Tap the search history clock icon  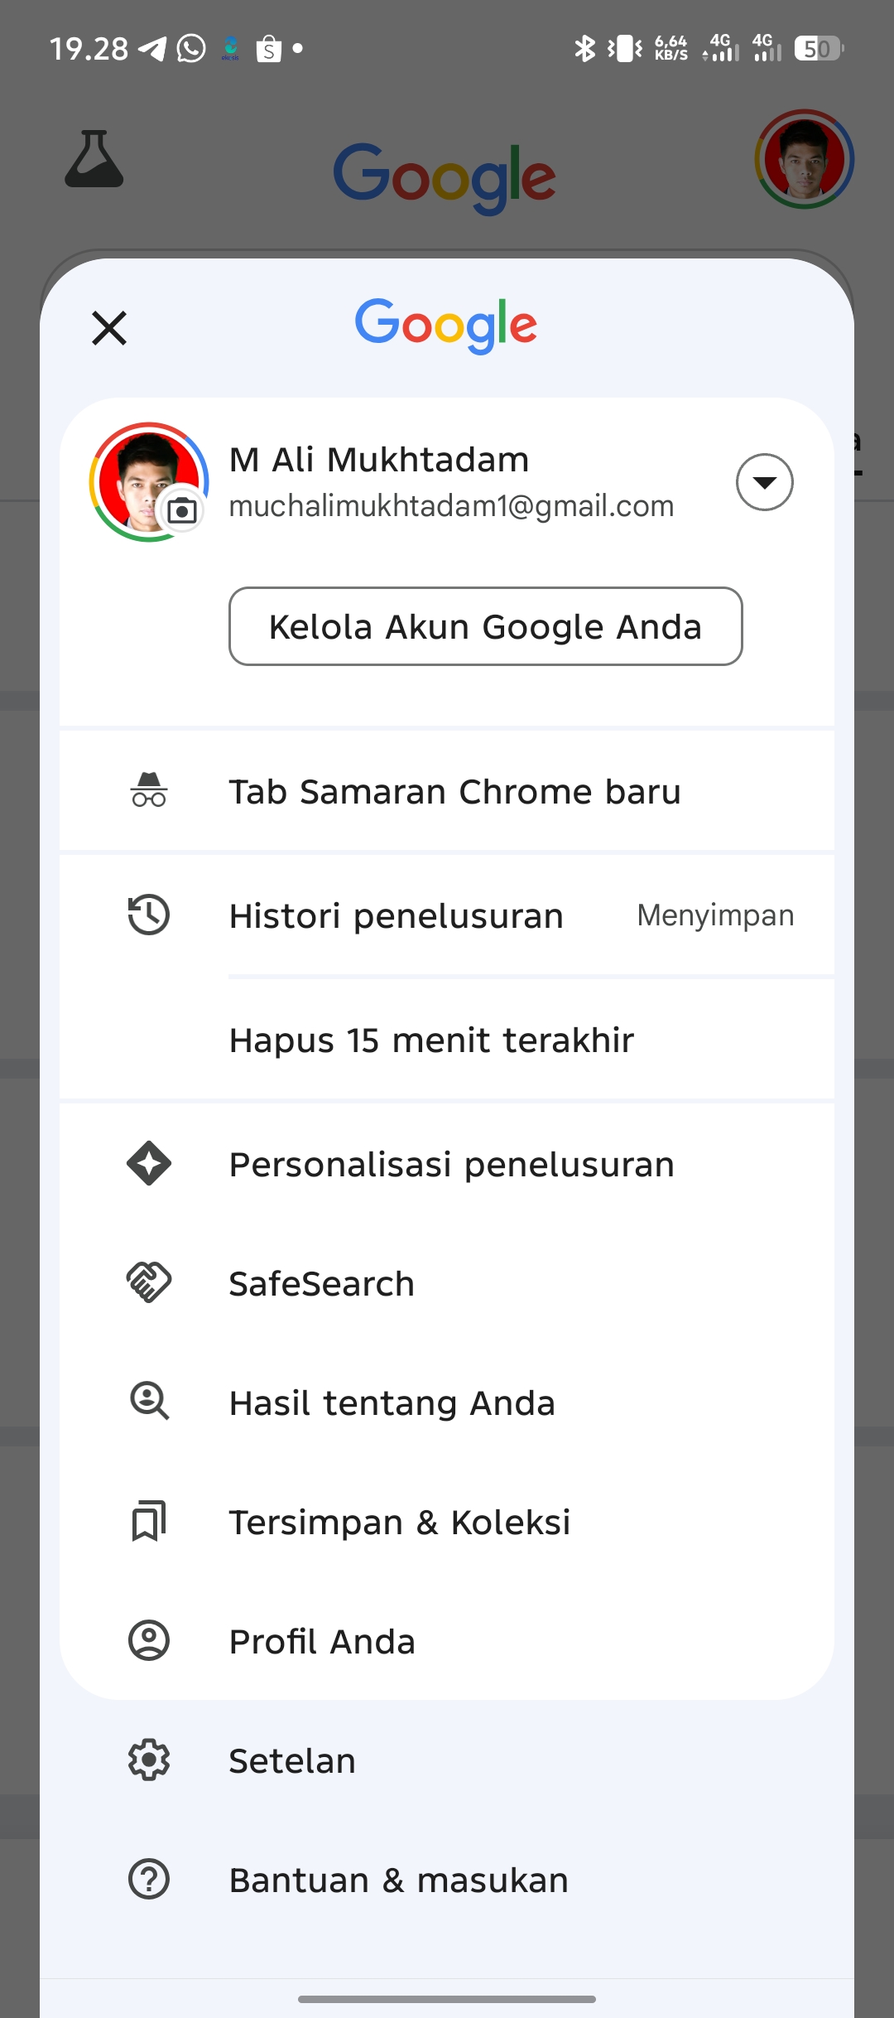[149, 915]
